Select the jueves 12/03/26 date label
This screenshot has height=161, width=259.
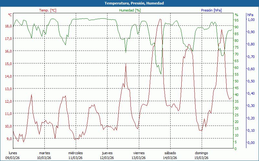coord(107,156)
